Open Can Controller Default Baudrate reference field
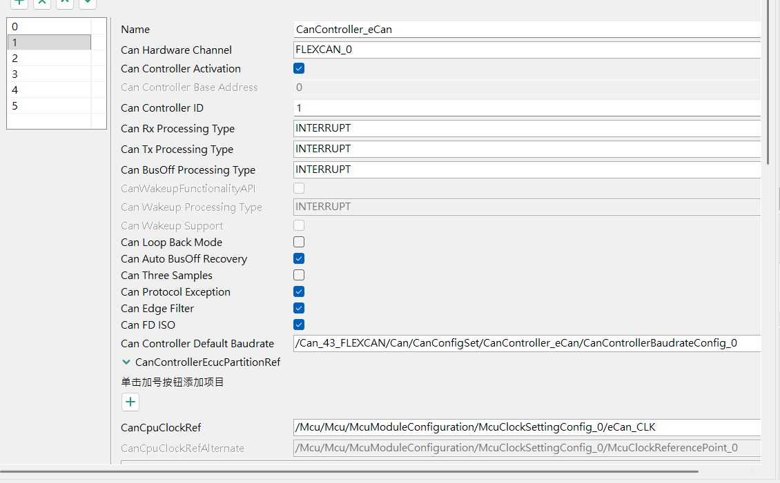 527,344
